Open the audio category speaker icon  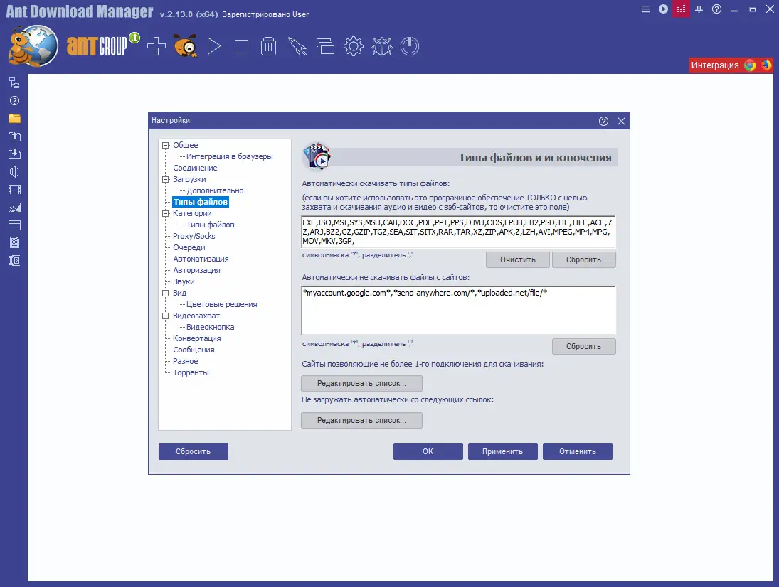(x=16, y=171)
